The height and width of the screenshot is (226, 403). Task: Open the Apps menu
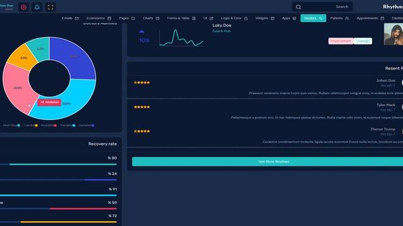[289, 18]
